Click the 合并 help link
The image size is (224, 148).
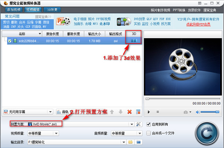pyautogui.click(x=22, y=22)
